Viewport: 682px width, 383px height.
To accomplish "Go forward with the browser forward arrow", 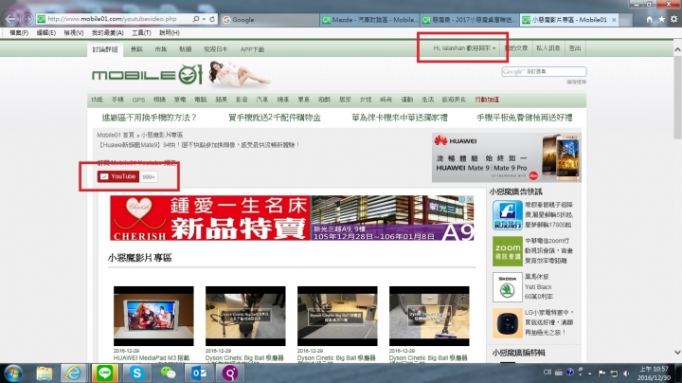I will point(27,19).
